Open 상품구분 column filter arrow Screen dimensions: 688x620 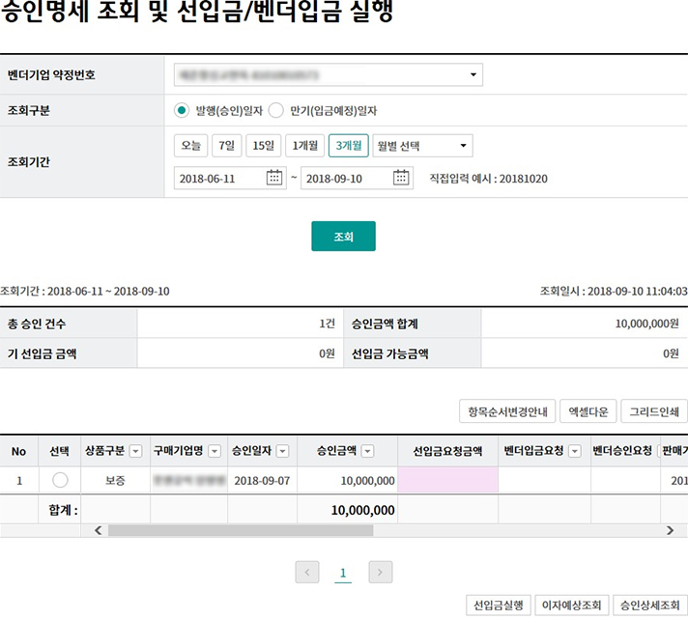click(135, 451)
